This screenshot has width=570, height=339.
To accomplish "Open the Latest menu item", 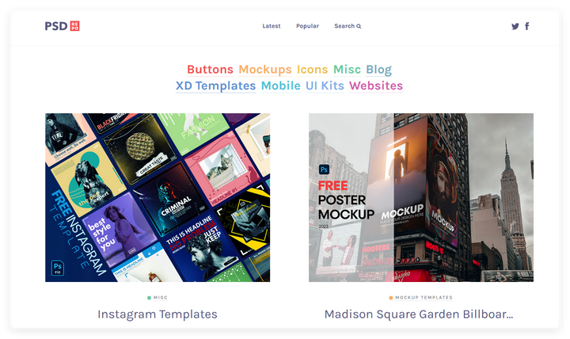I will click(272, 26).
